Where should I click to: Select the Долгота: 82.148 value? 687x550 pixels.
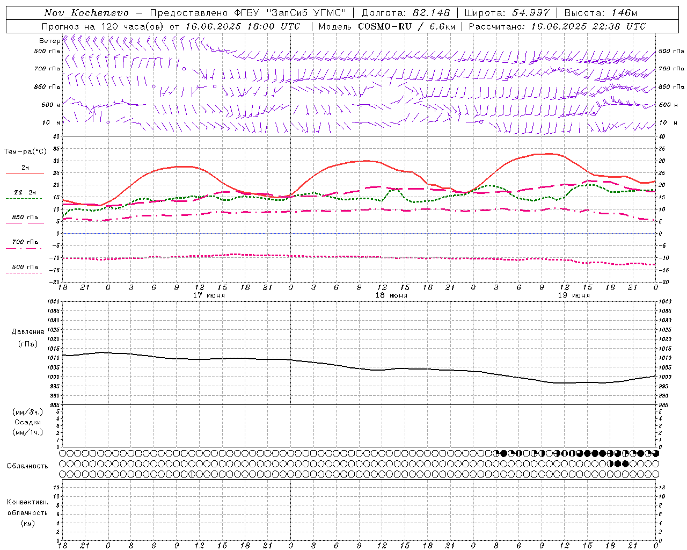(406, 13)
